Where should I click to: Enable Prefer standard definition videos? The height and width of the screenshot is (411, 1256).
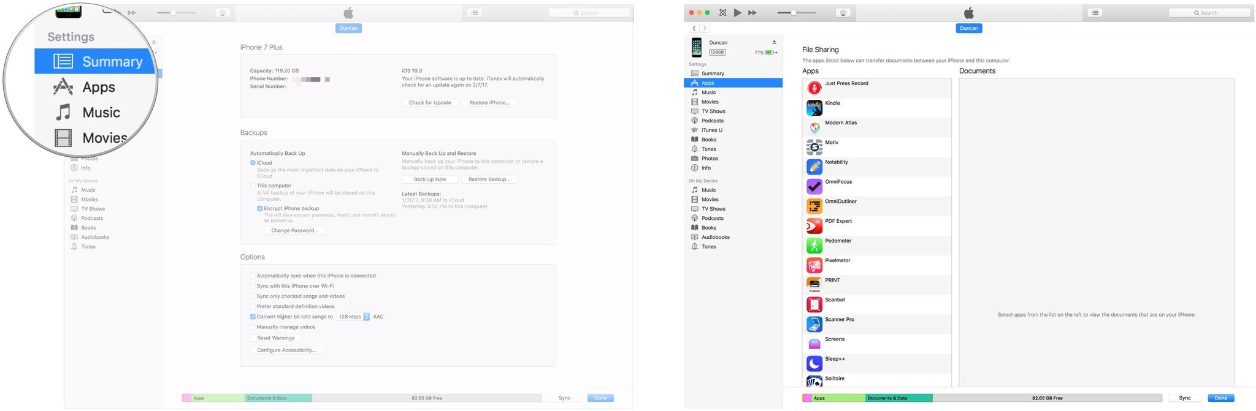[x=253, y=306]
